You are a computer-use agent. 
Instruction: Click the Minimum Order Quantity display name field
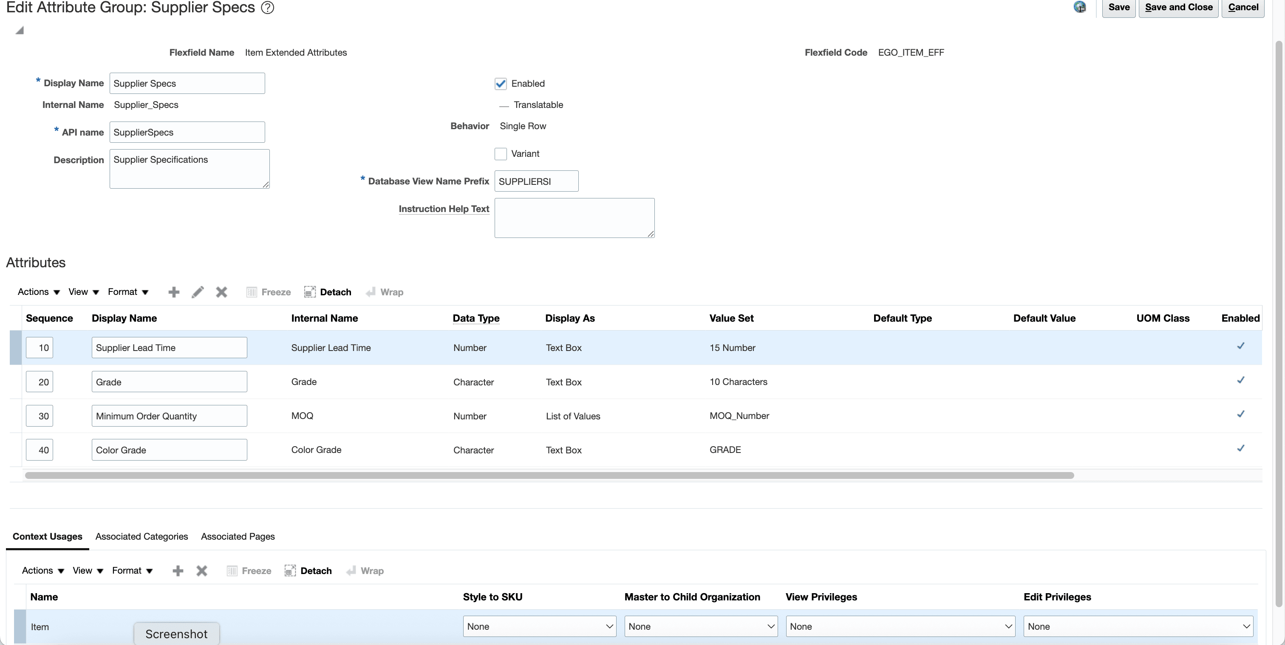pyautogui.click(x=170, y=416)
